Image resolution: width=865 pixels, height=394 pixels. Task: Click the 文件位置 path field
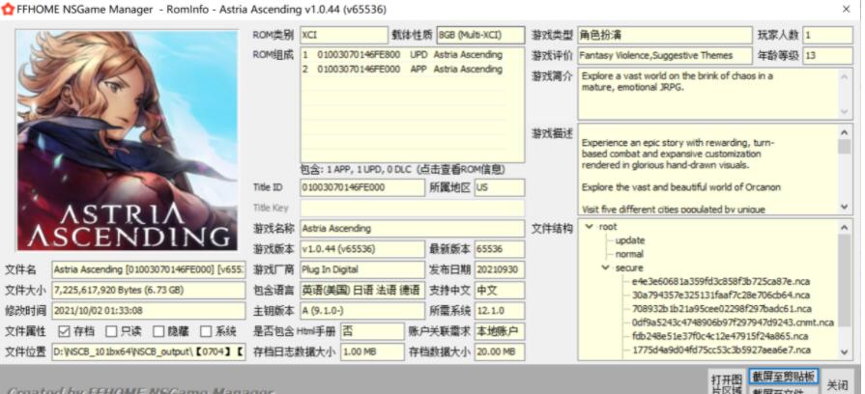click(149, 352)
